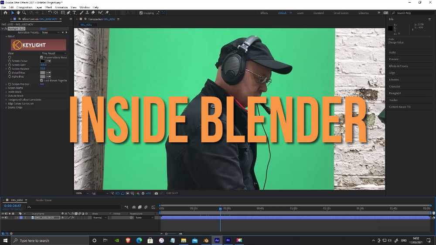The height and width of the screenshot is (245, 436).
Task: Open the Composition menu
Action: click(x=24, y=7)
